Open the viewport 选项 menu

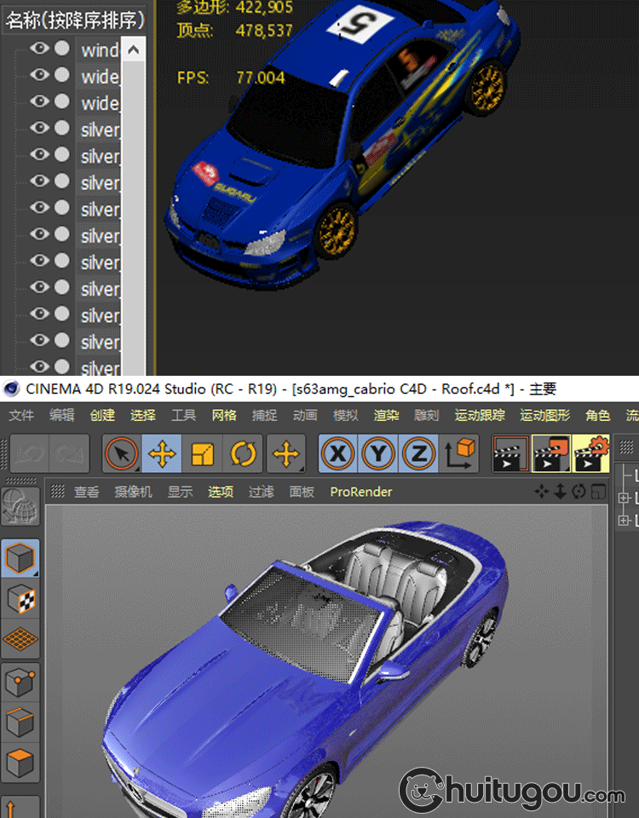221,492
